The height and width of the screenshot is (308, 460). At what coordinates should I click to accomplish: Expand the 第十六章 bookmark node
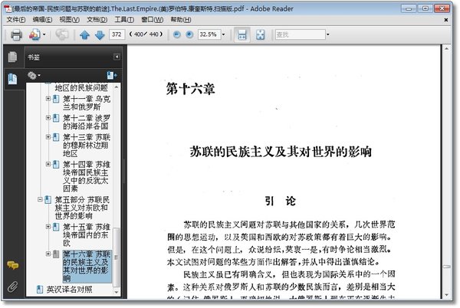pyautogui.click(x=48, y=254)
